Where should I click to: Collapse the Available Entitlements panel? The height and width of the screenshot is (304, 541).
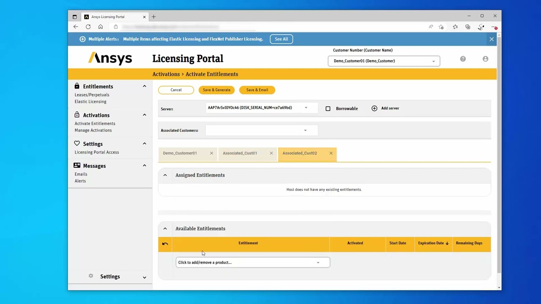tap(165, 229)
